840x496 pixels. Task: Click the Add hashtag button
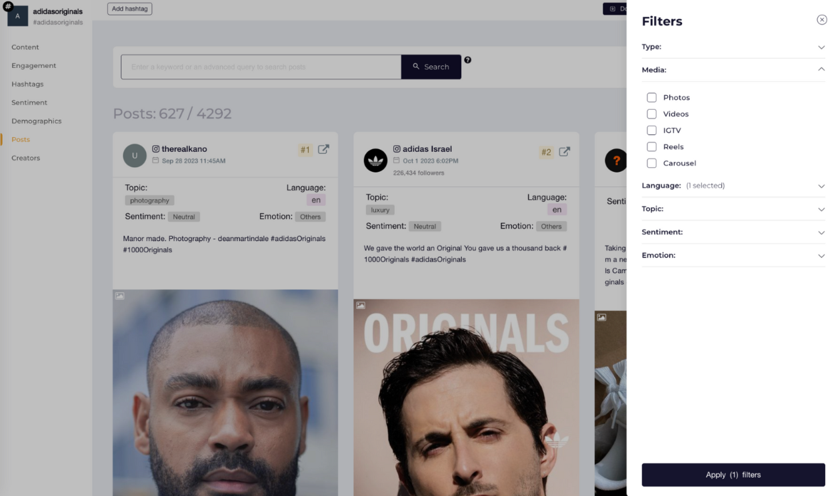(x=130, y=9)
